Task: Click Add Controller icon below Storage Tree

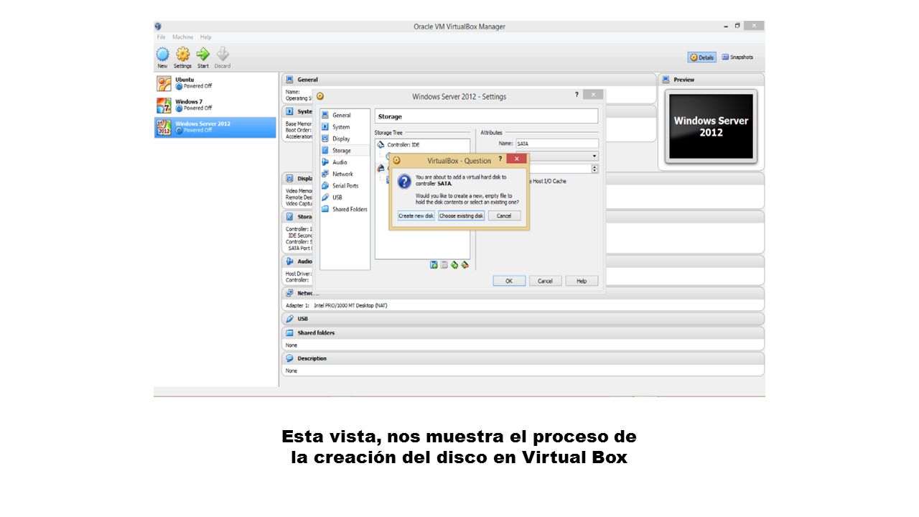Action: pyautogui.click(x=454, y=265)
